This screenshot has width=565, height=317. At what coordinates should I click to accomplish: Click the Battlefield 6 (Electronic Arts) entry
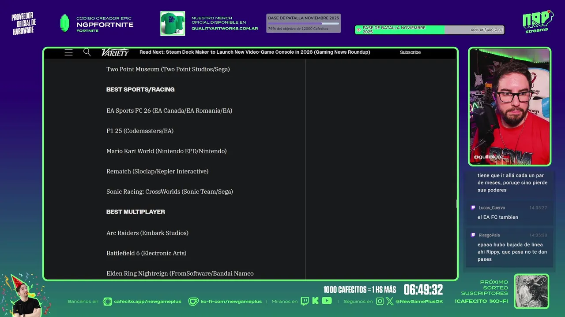pos(147,253)
